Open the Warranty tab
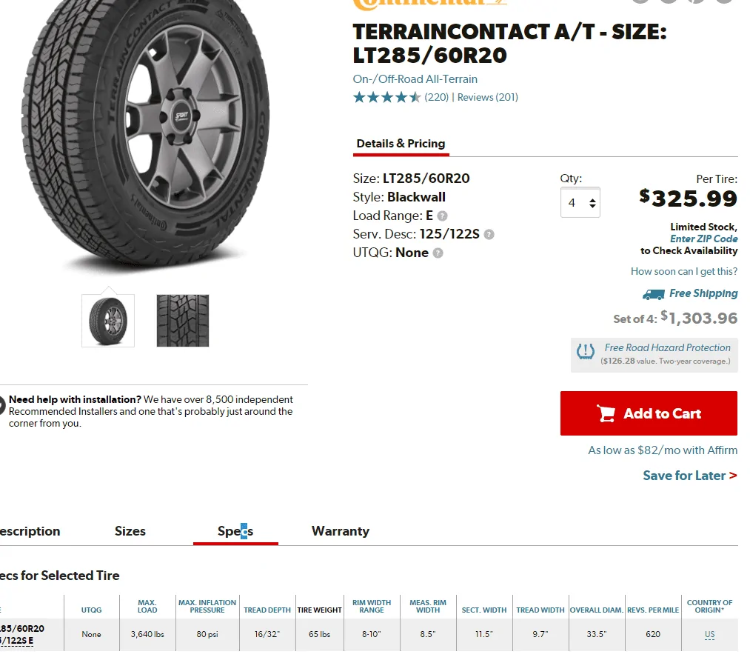The image size is (750, 660). 340,531
